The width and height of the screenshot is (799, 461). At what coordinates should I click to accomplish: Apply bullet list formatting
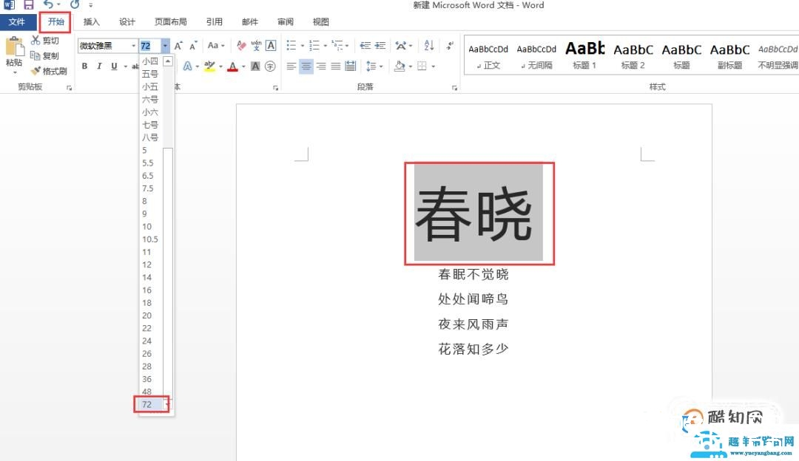291,45
